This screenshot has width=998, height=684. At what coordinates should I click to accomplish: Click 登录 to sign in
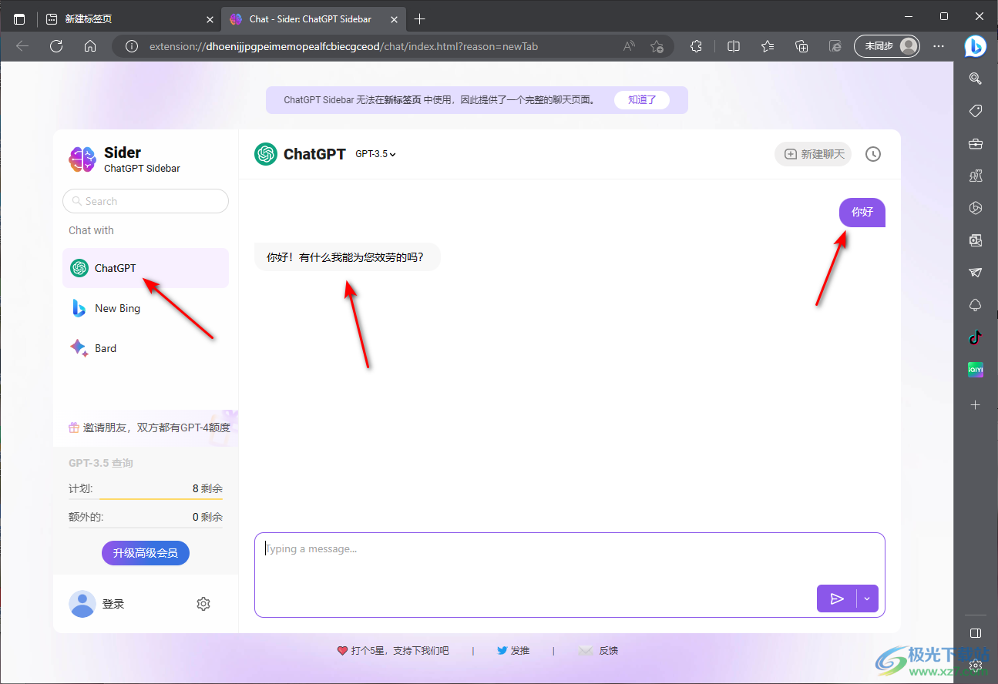pyautogui.click(x=113, y=604)
